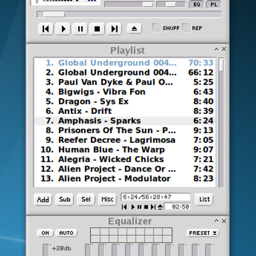The width and height of the screenshot is (256, 256).
Task: Skip to next track with large button
Action: click(115, 29)
